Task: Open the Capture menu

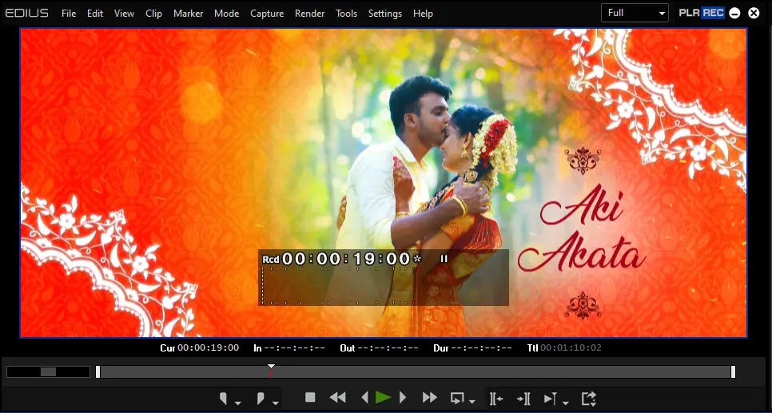Action: coord(266,14)
